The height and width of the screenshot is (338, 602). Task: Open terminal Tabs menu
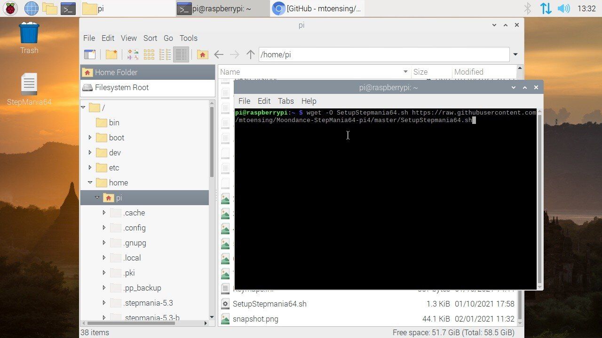pyautogui.click(x=285, y=101)
